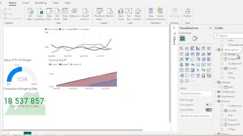Click the horizontal canvas scrollbar
This screenshot has width=243, height=136.
(x=72, y=130)
